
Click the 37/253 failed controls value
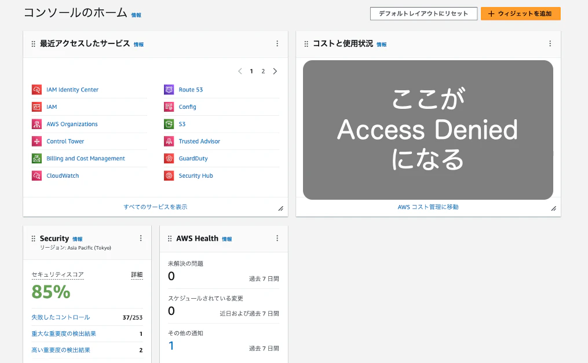click(x=133, y=318)
